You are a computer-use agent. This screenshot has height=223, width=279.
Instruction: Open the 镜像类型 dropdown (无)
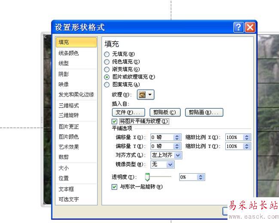point(162,164)
